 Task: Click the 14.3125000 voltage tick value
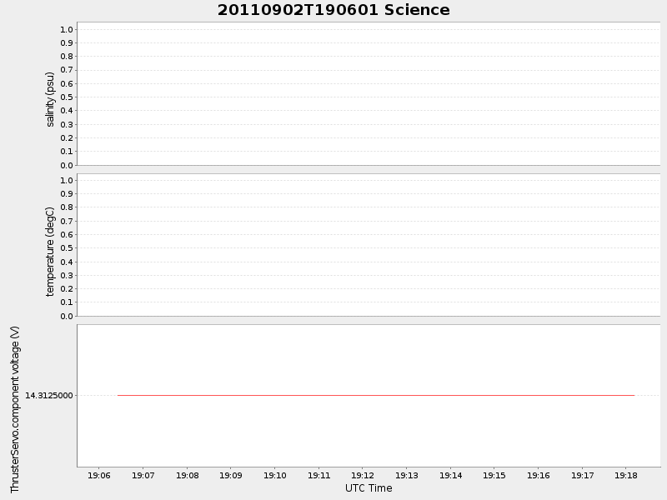tap(49, 395)
